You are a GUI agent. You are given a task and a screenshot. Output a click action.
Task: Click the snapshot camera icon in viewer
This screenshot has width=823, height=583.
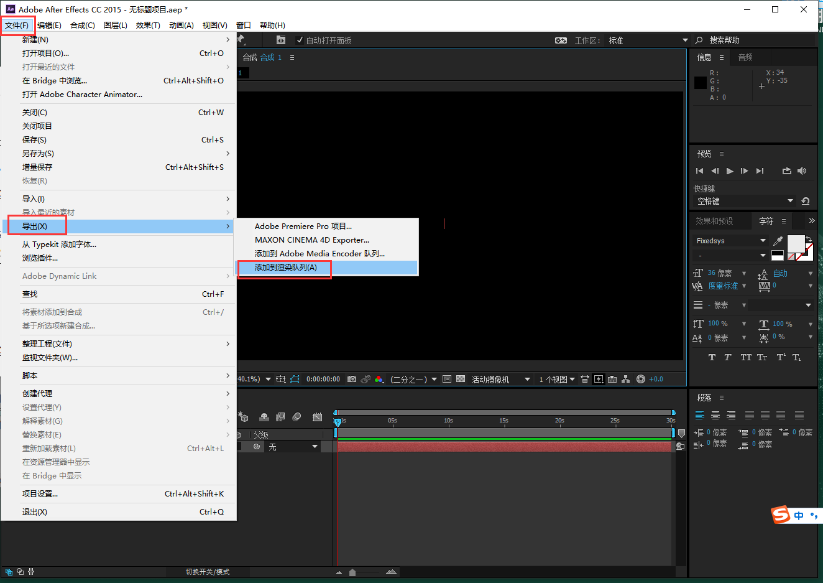[352, 379]
